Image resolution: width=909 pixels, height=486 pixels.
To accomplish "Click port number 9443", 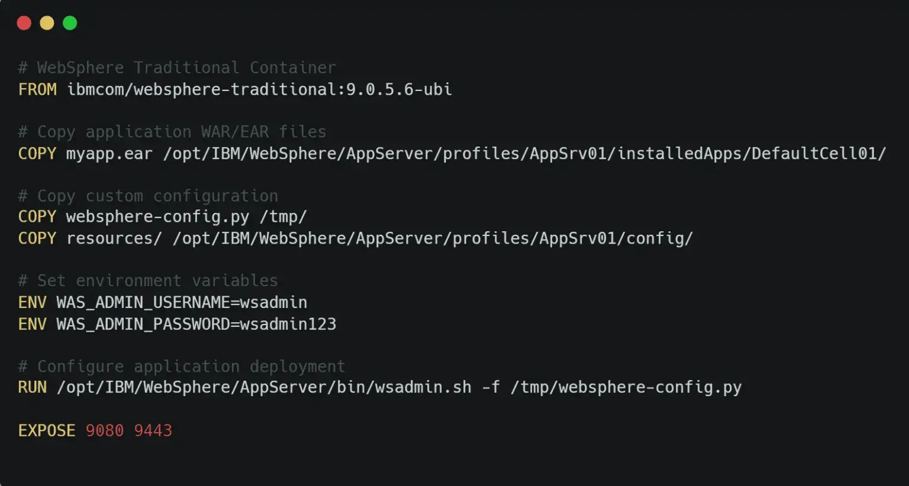I will point(153,430).
